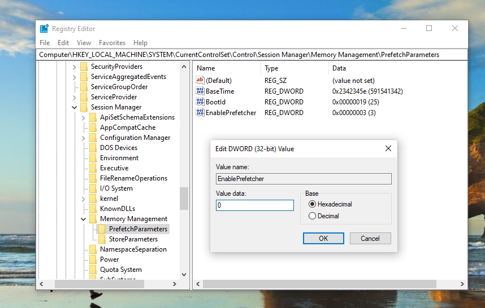Select the StoreParameters folder icon
This screenshot has width=485, height=308.
pyautogui.click(x=102, y=239)
